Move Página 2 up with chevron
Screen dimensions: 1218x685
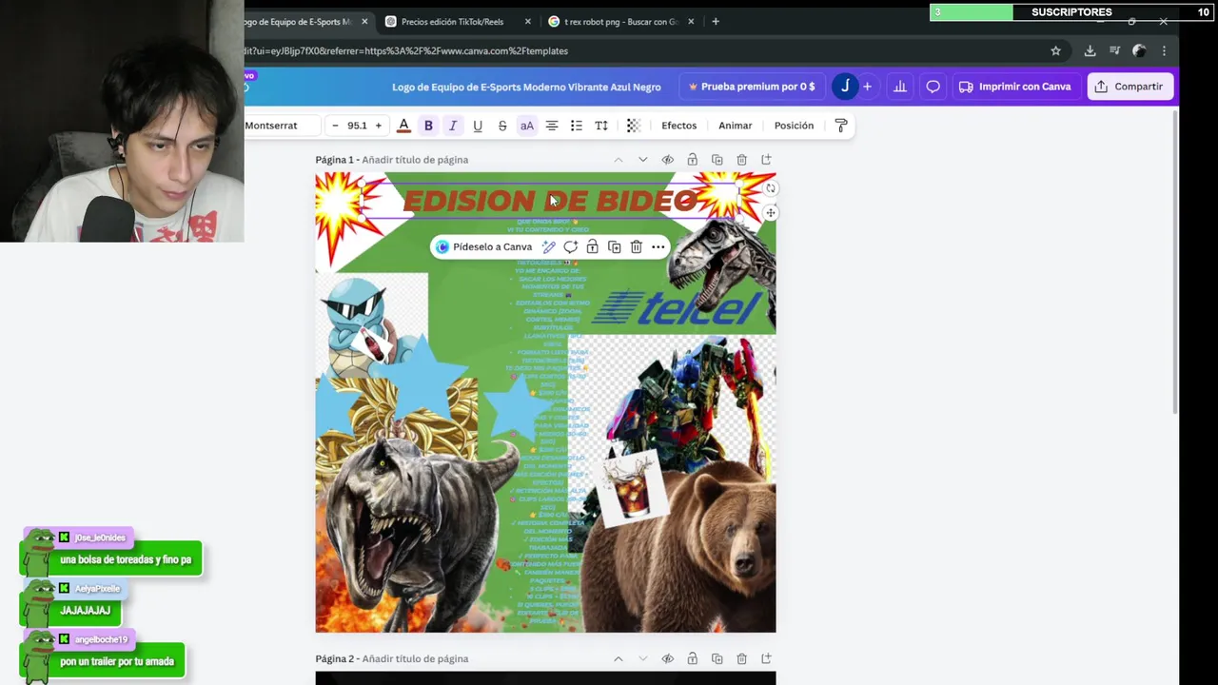(x=619, y=658)
